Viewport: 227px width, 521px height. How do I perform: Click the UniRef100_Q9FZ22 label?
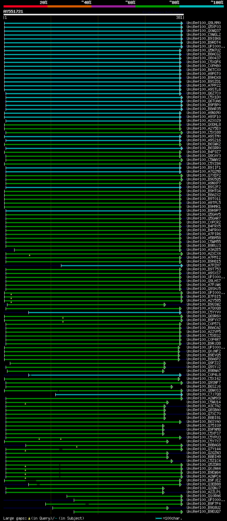(x=204, y=363)
